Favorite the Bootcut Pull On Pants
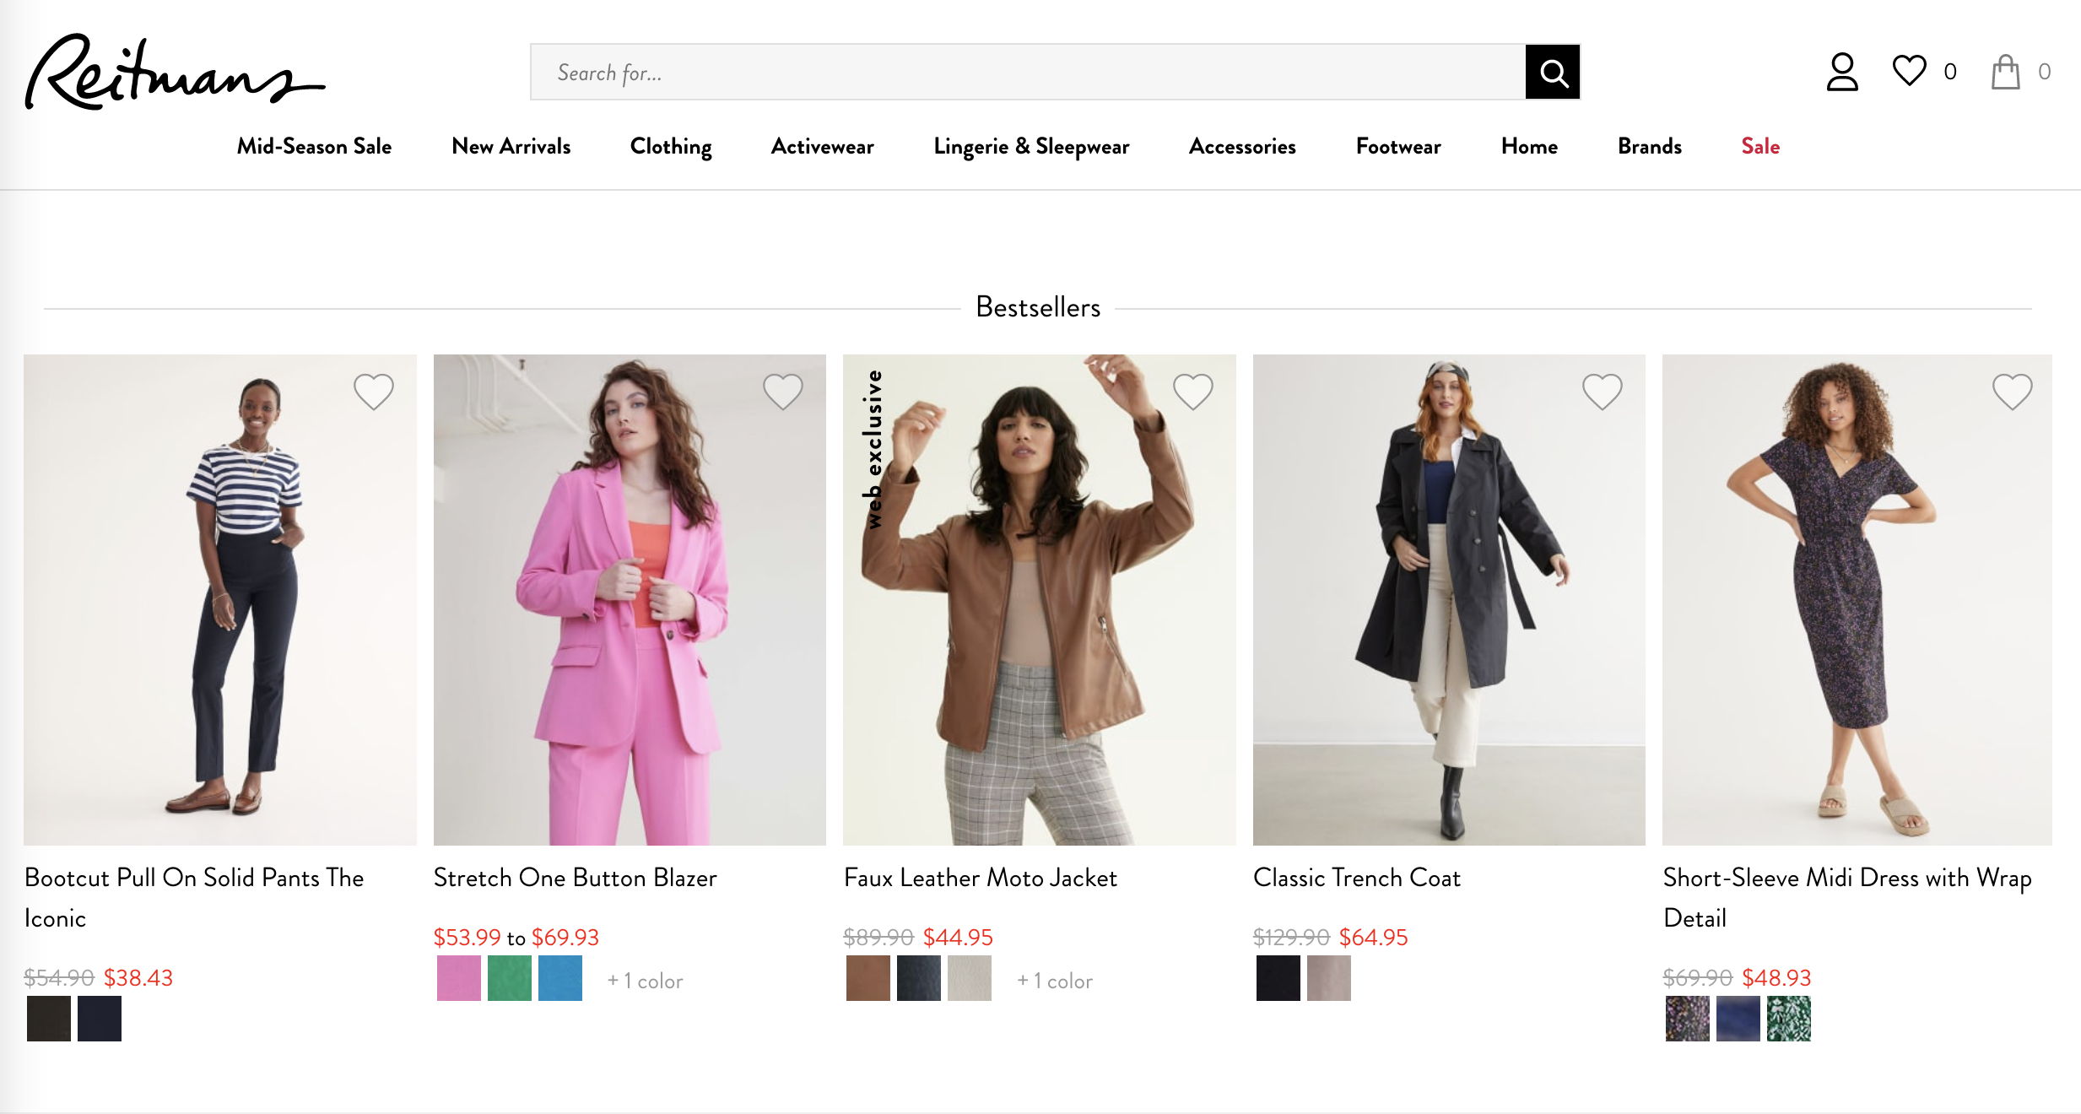 pyautogui.click(x=373, y=392)
